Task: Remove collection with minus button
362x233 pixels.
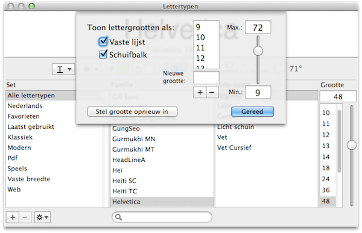Action: pyautogui.click(x=25, y=217)
